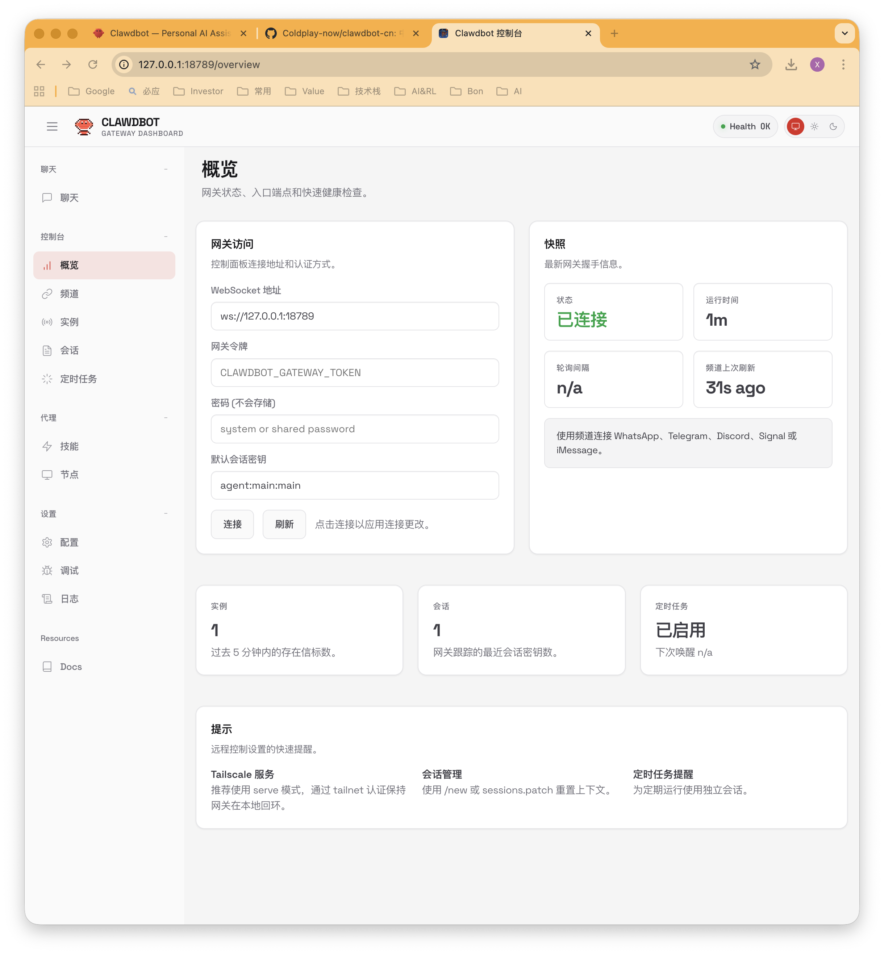Click the 运行时间 1m value
884x955 pixels.
coord(717,320)
